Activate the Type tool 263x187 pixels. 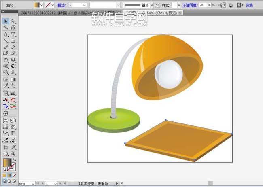click(x=13, y=34)
